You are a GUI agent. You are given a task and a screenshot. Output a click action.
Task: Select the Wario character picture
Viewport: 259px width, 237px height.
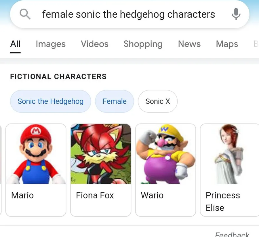[x=165, y=154]
